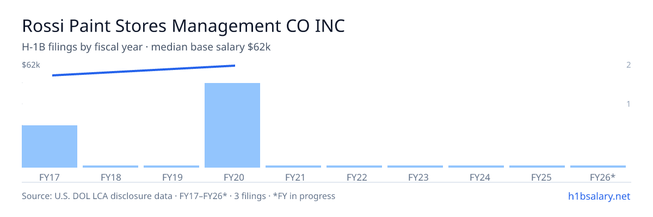This screenshot has height=217, width=653.
Task: Click the FY17 filings bar
Action: tap(50, 146)
